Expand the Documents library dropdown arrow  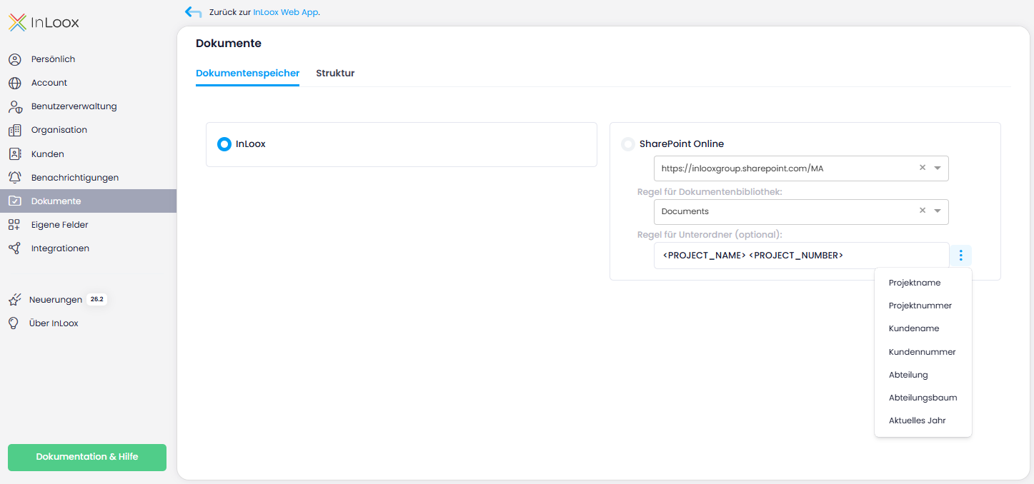(938, 211)
